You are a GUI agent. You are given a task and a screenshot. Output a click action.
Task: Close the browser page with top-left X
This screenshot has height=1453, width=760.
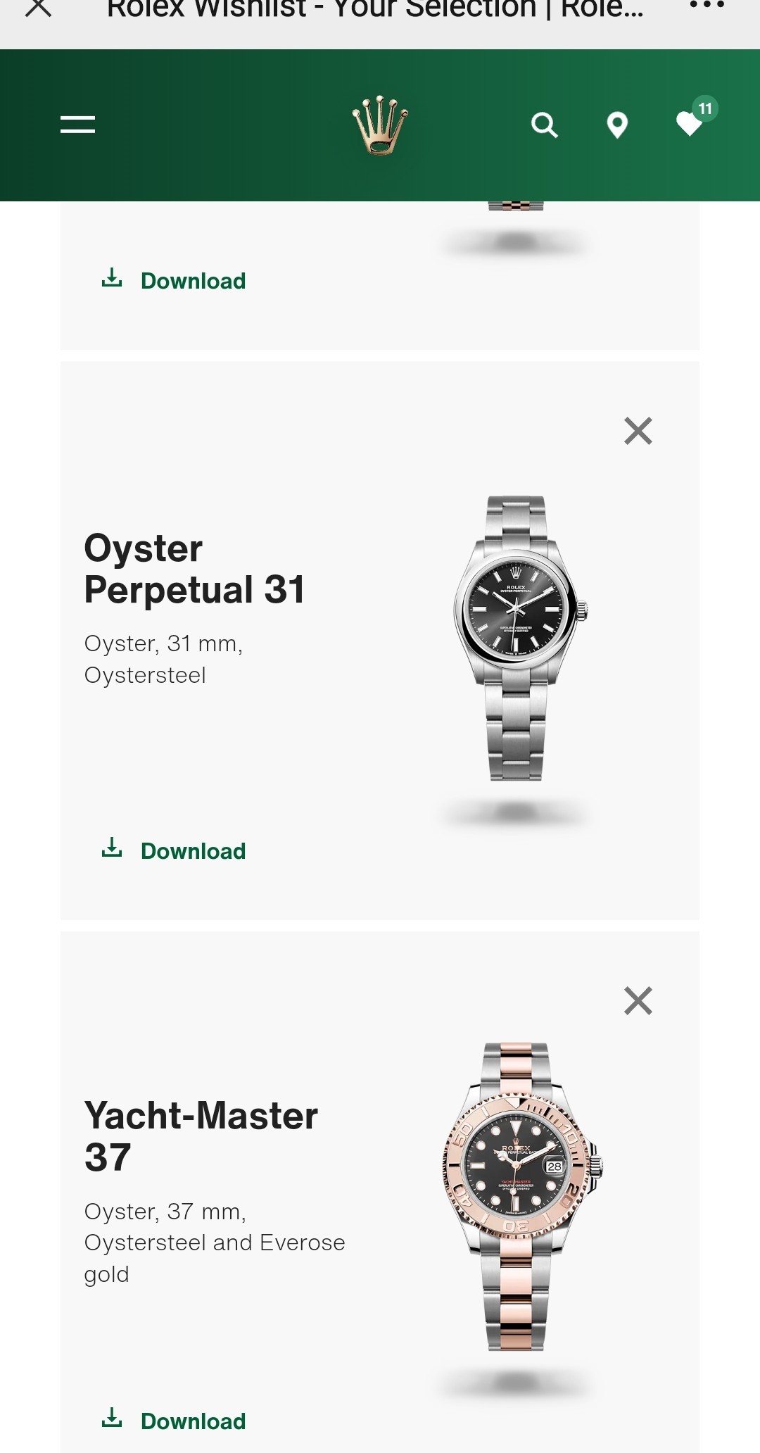click(x=38, y=8)
